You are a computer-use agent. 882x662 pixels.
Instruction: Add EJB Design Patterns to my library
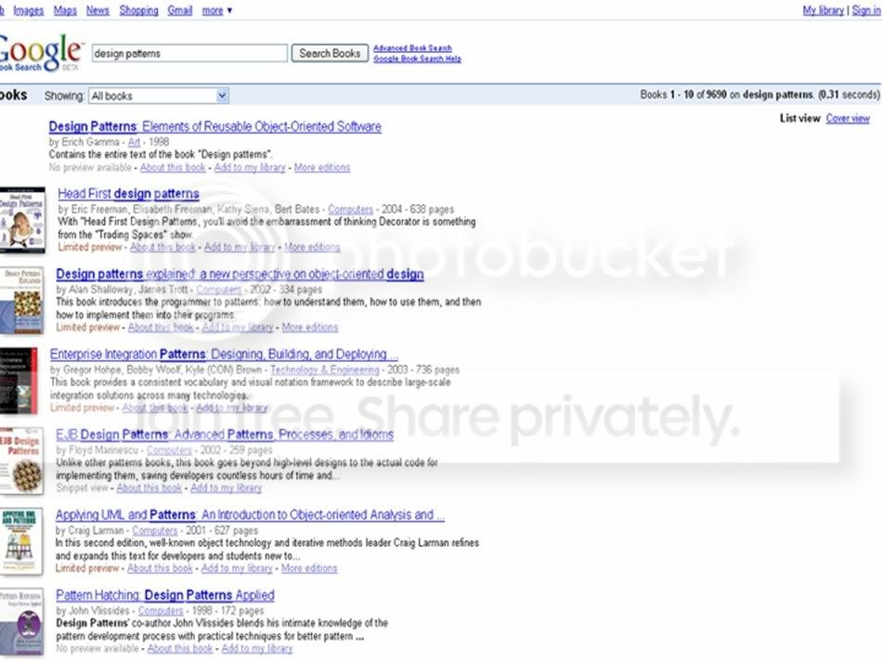[x=227, y=488]
